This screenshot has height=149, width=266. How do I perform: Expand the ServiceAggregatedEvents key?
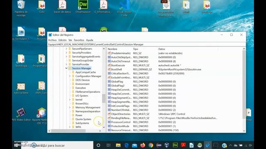point(66,56)
